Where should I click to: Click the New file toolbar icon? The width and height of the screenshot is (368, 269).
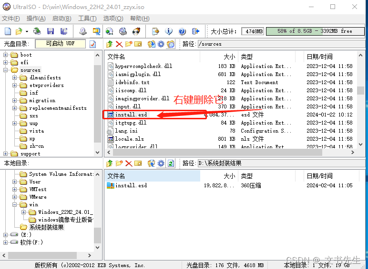[8, 31]
